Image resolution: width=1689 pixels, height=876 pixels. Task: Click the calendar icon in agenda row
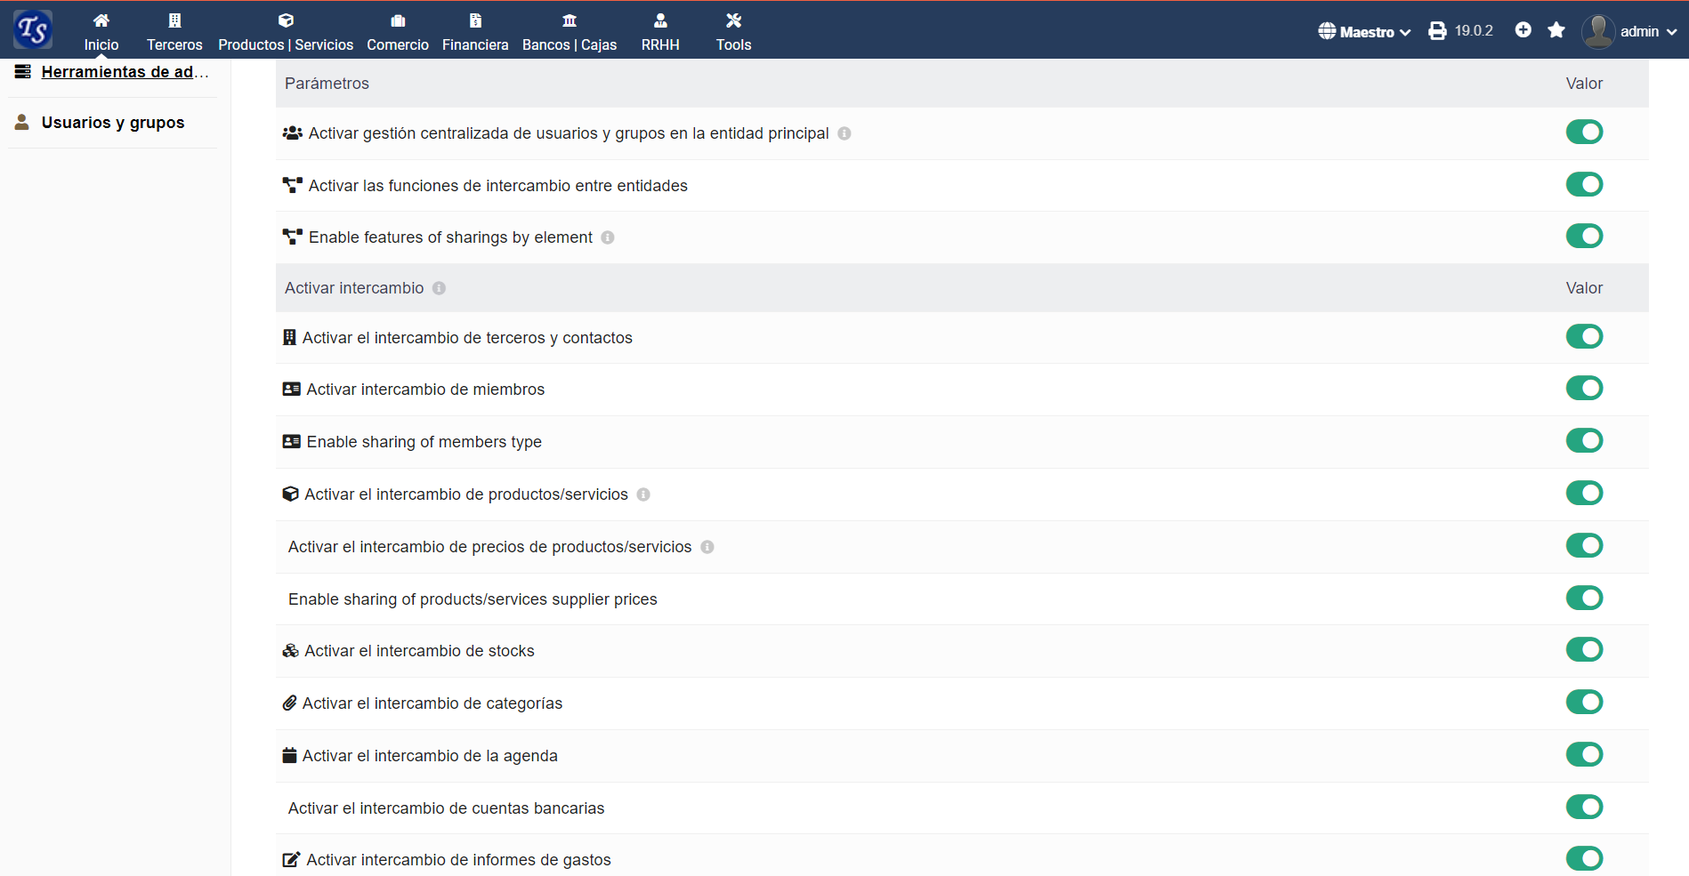[289, 756]
